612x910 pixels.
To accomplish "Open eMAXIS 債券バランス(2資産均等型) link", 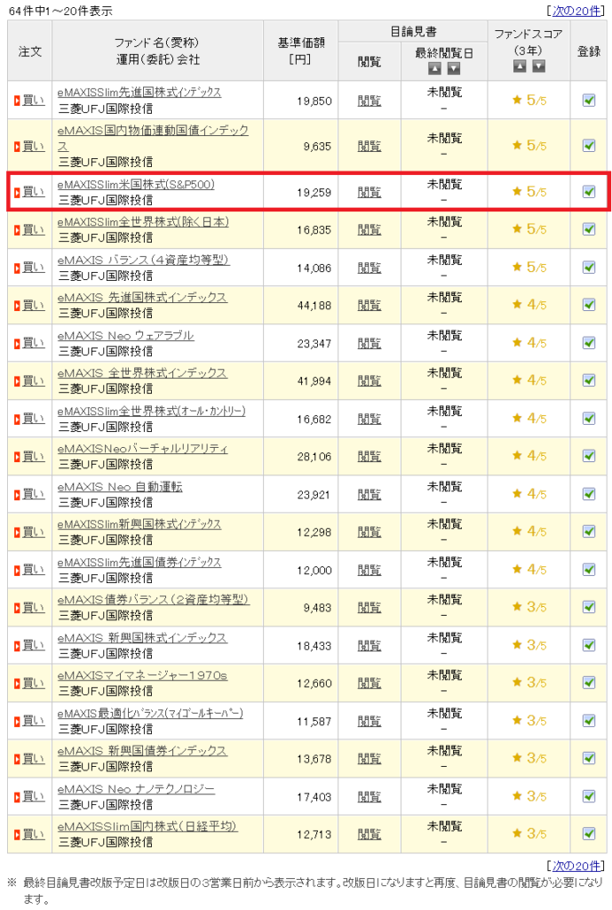I will coord(153,600).
